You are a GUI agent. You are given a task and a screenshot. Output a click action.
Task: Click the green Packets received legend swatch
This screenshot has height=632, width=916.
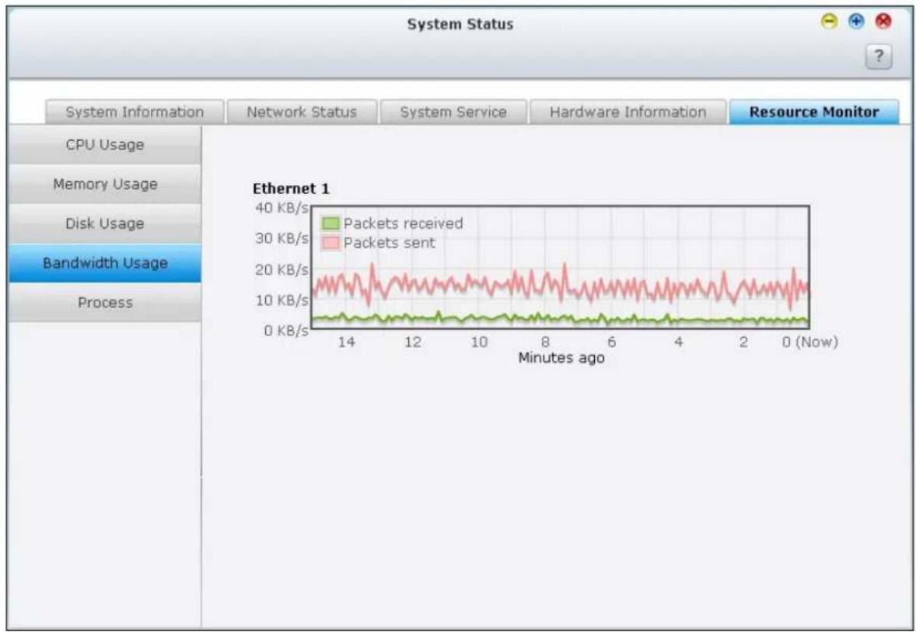(x=330, y=223)
